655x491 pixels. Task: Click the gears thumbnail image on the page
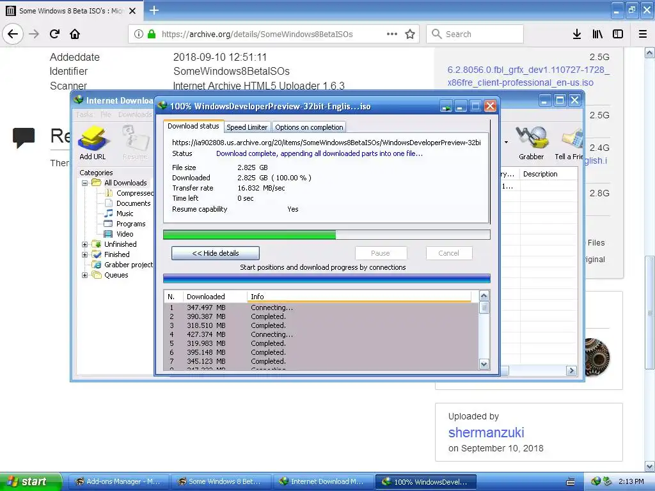[x=597, y=357]
